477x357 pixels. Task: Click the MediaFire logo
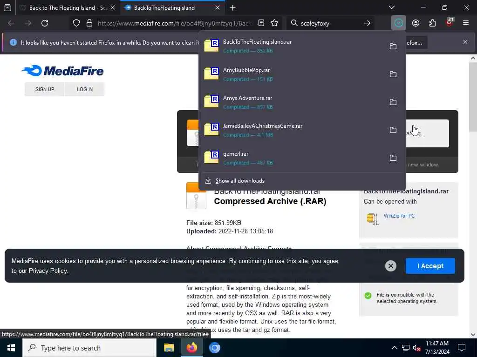[x=63, y=71]
